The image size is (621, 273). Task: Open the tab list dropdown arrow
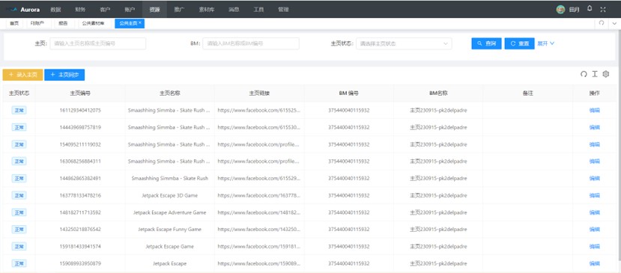[614, 23]
